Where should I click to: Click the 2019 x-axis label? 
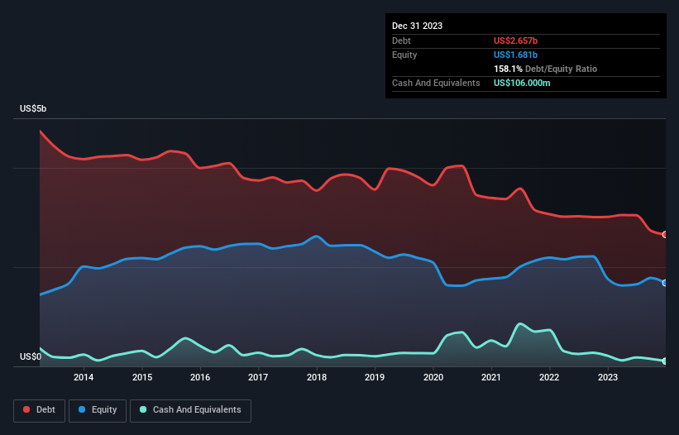click(x=375, y=377)
